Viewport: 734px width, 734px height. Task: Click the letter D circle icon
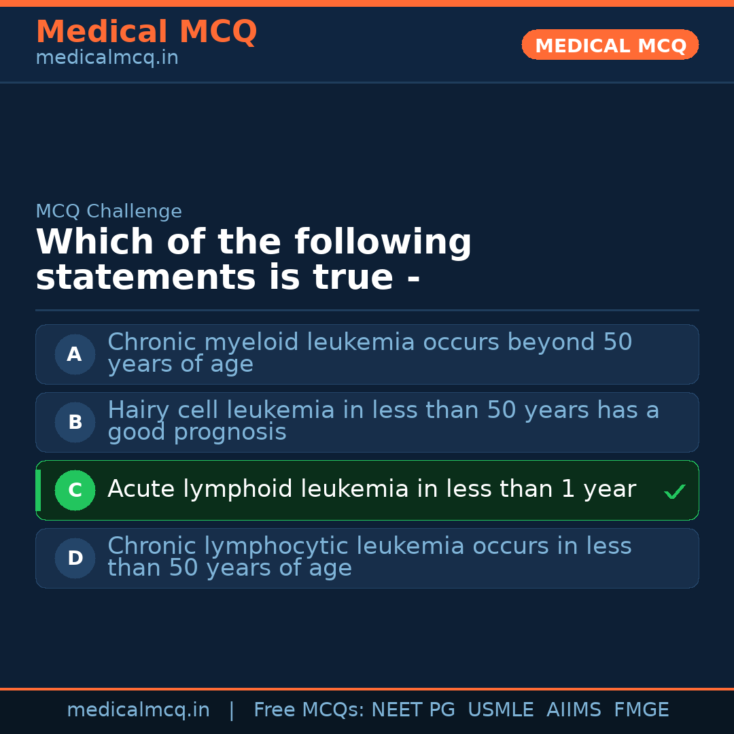[75, 558]
